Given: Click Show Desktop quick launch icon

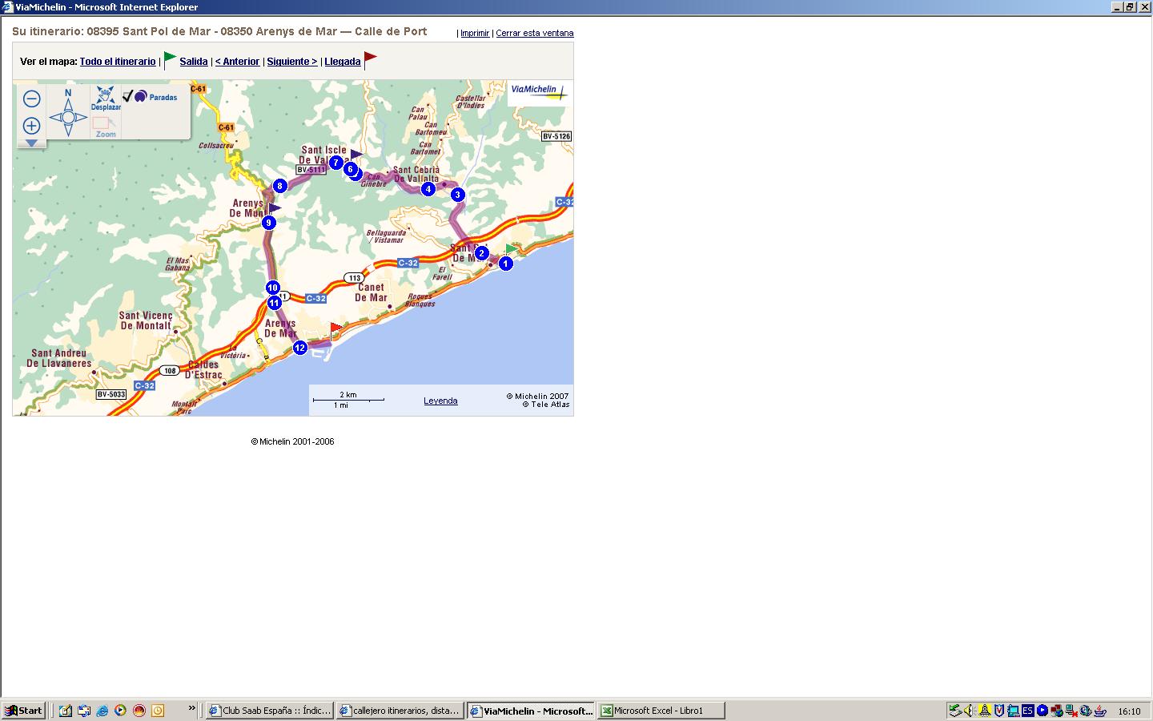Looking at the screenshot, I should (66, 711).
